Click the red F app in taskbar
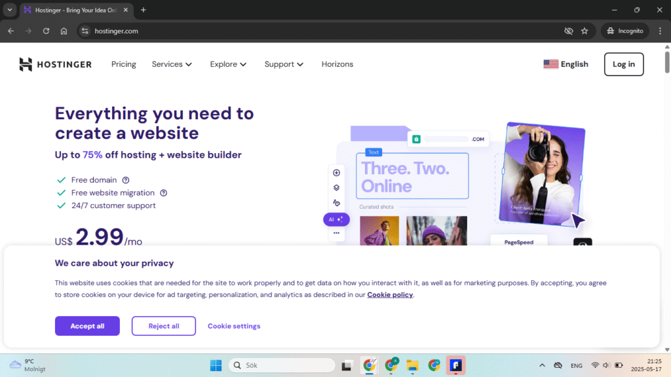The height and width of the screenshot is (377, 671). (x=455, y=365)
